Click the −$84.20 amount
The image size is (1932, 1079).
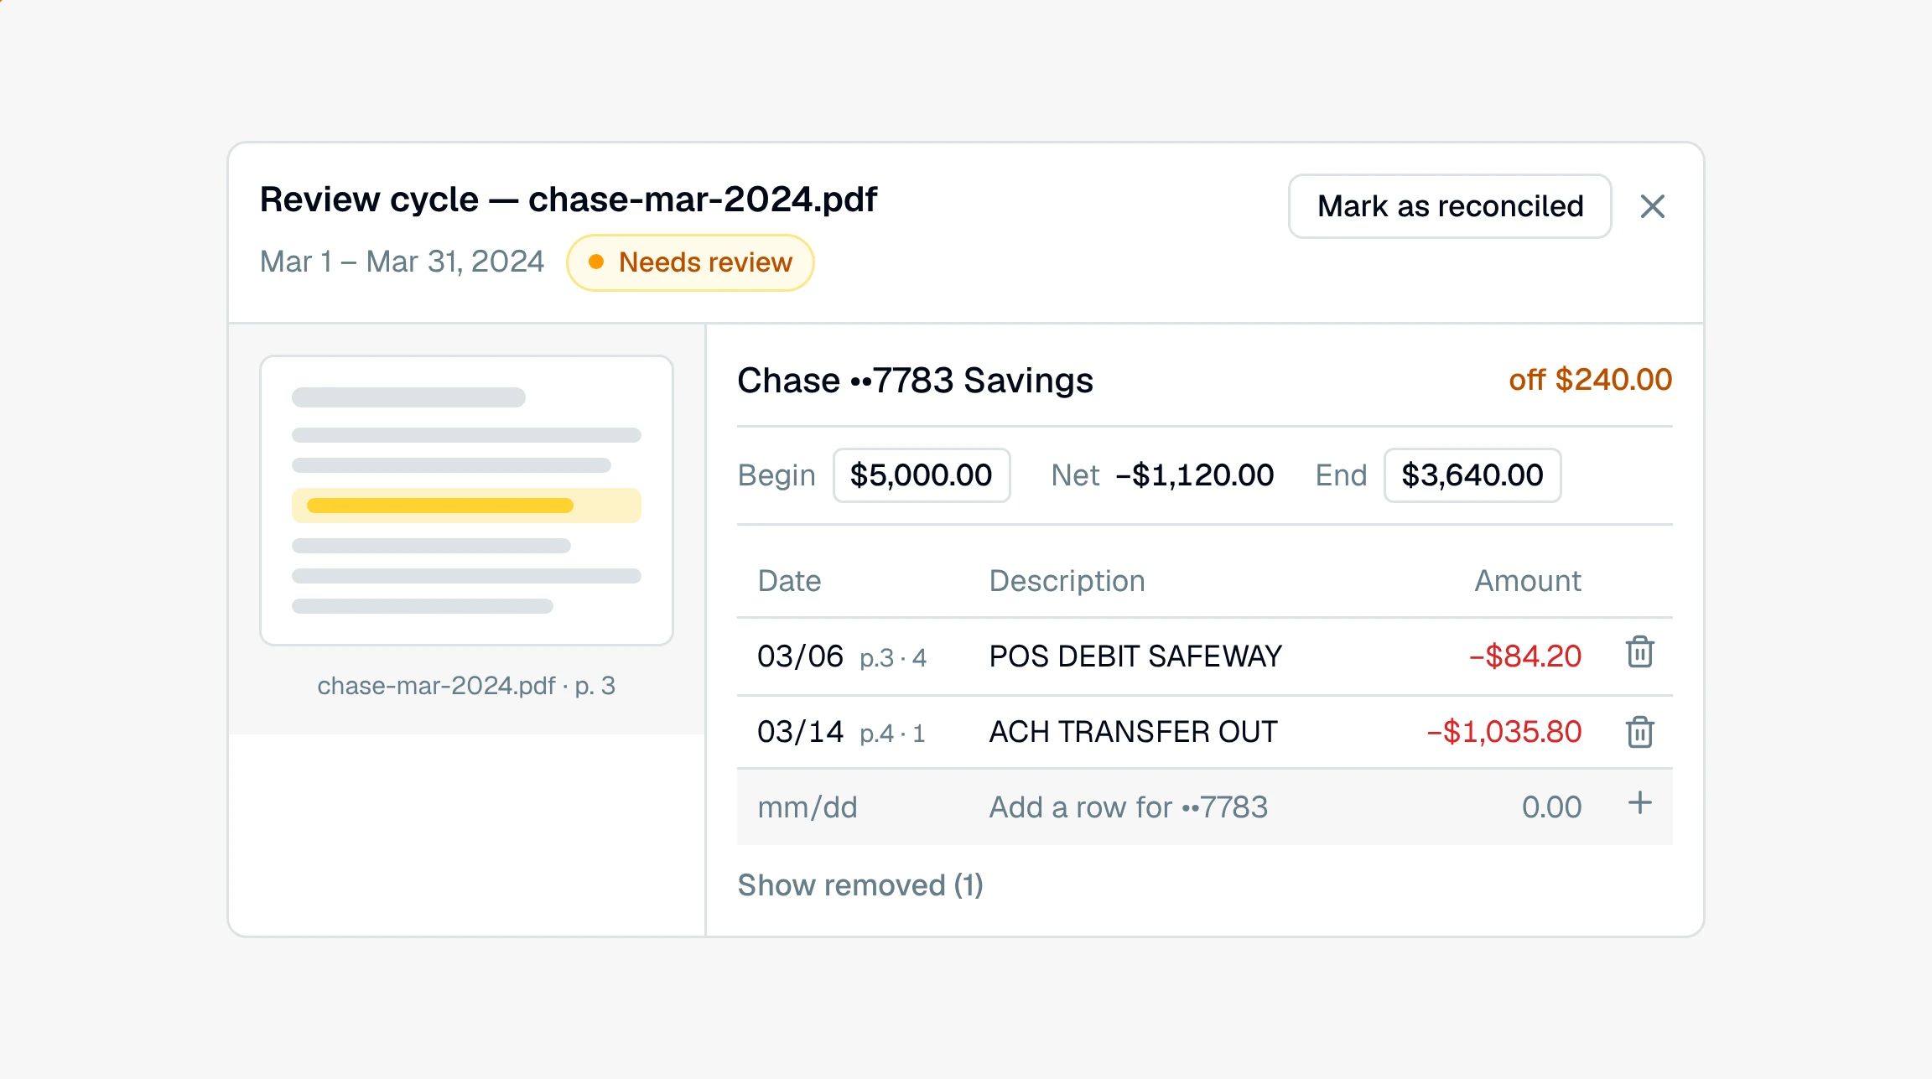pyautogui.click(x=1525, y=656)
